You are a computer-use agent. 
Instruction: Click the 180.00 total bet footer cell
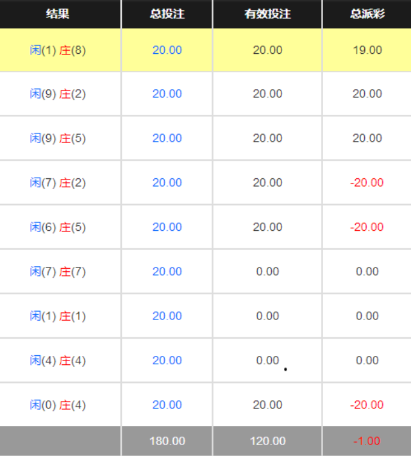coord(167,441)
